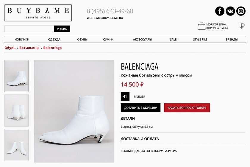Expand РЕКОМЕНДАЦИИ ПО ВЫБОРУ РАЗМЕРА section

[x=149, y=151]
